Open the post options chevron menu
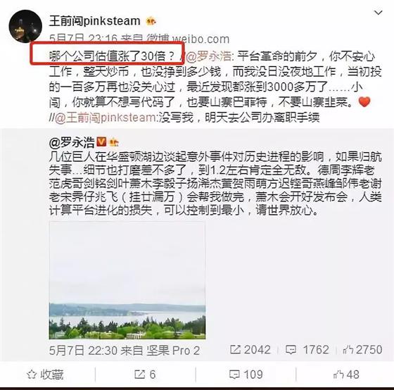This screenshot has height=390, width=394. (379, 13)
